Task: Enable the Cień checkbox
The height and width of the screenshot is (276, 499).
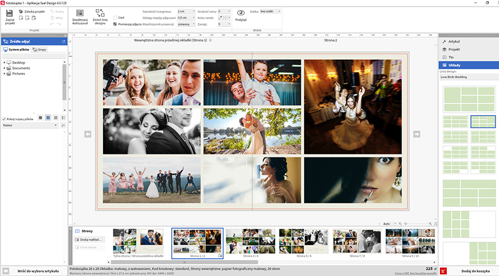Action: coord(115,18)
